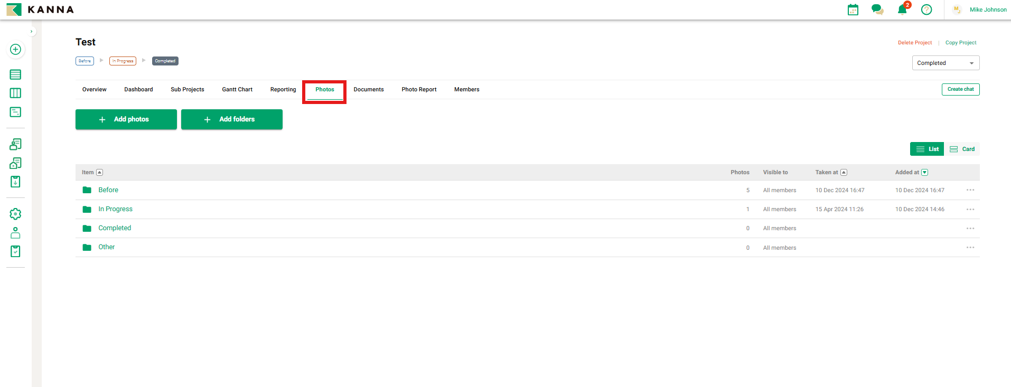Open more options for In Progress row

(970, 210)
